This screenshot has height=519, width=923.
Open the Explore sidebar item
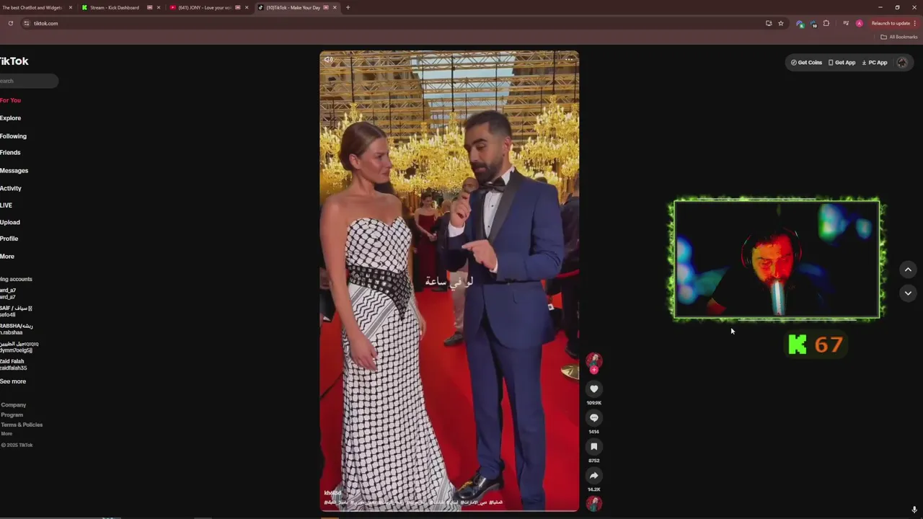10,118
